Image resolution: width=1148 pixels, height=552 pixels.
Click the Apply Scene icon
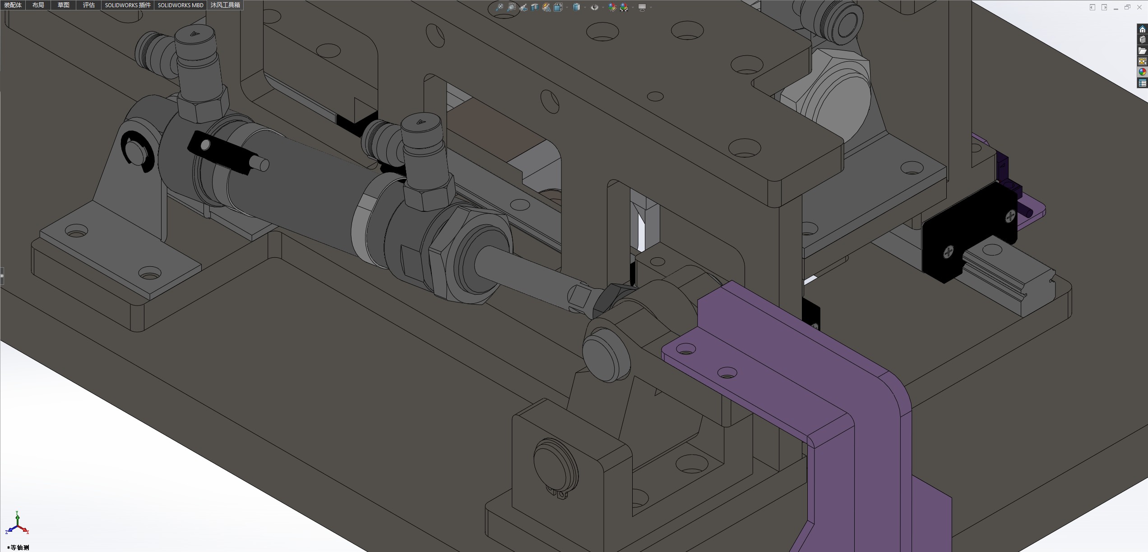coord(624,7)
